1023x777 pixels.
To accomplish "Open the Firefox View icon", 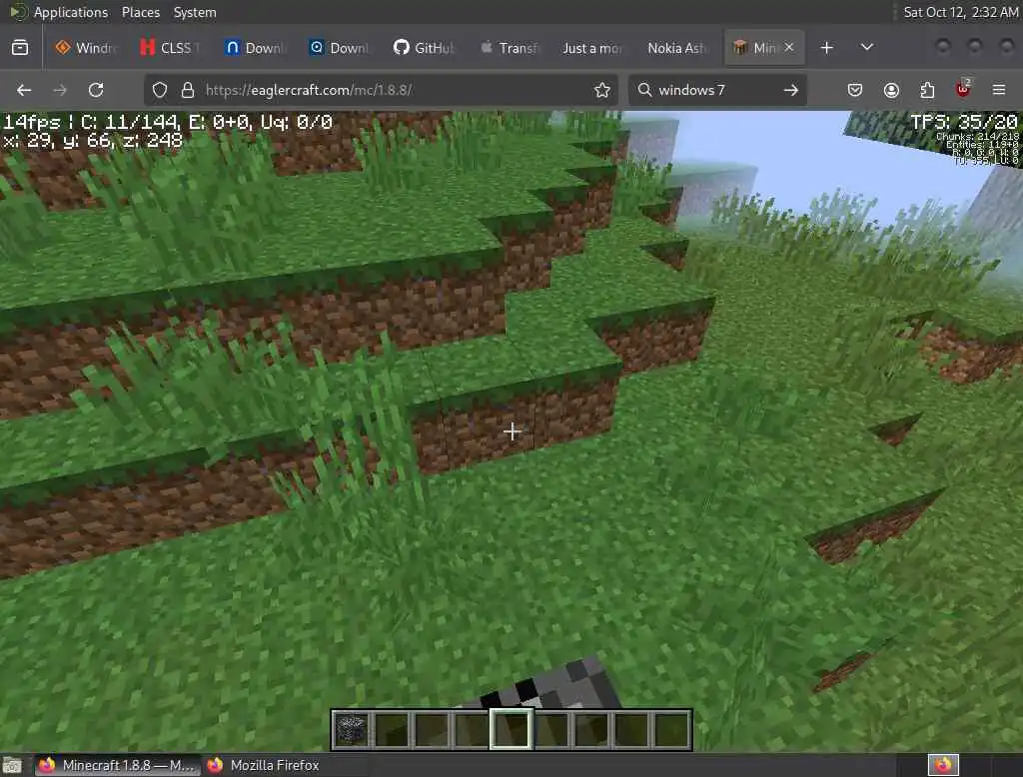I will point(20,48).
